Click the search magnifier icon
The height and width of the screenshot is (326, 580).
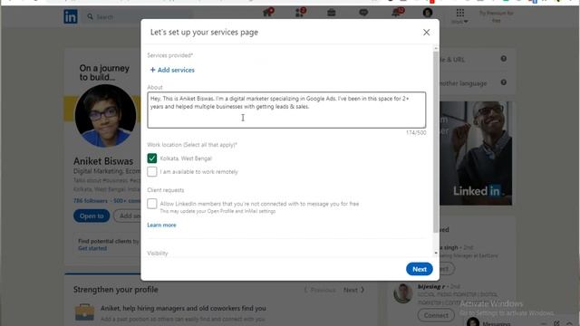coord(90,16)
